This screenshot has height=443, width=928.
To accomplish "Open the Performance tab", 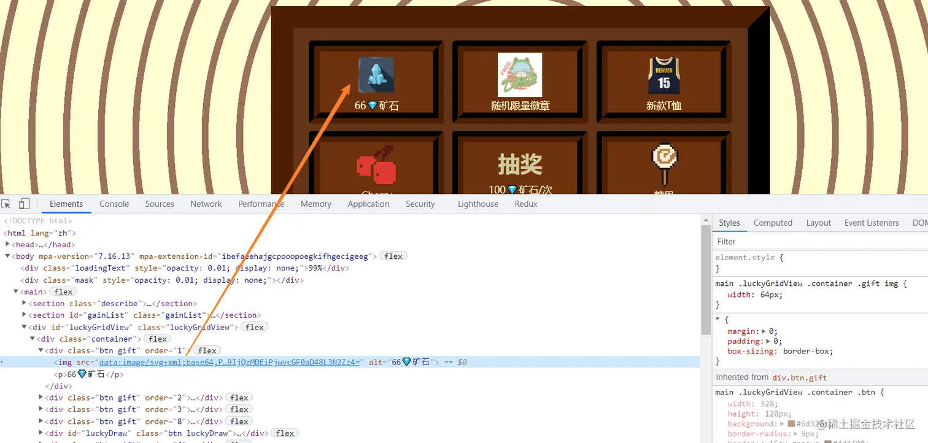I will point(261,204).
